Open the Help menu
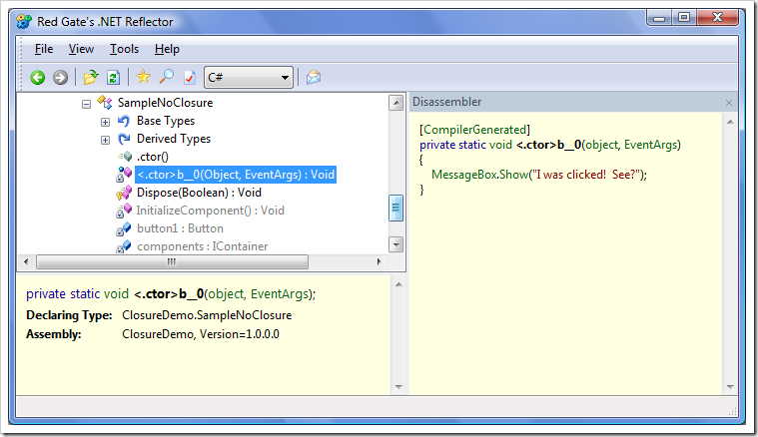Image resolution: width=758 pixels, height=437 pixels. [x=167, y=49]
